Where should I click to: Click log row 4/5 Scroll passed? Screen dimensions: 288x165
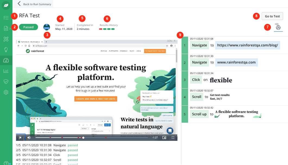tap(47, 160)
